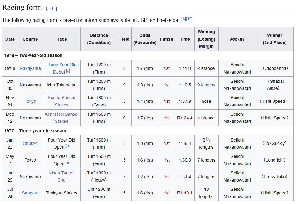
Task: Click the Oct 30 date cell
Action: tap(10, 85)
